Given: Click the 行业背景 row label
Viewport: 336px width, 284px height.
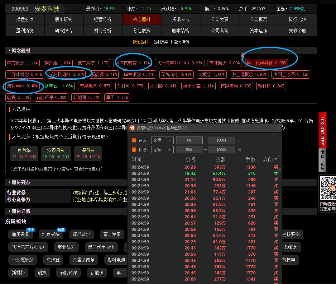Looking at the screenshot, I should 16,193.
